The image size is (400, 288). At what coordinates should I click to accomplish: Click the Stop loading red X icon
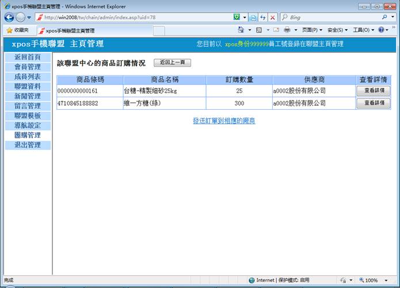273,17
